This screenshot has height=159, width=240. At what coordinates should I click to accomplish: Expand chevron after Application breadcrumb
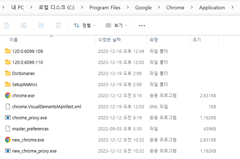(x=232, y=7)
